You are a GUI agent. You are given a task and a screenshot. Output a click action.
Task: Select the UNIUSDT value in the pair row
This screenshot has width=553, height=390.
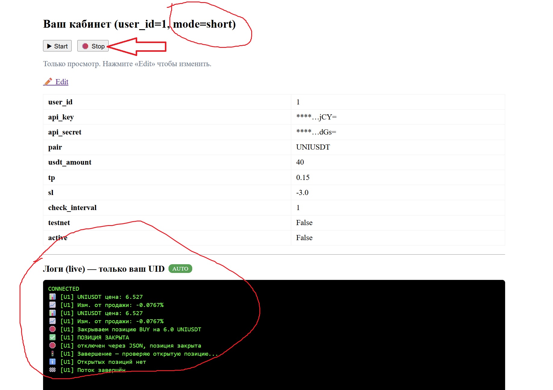[313, 147]
